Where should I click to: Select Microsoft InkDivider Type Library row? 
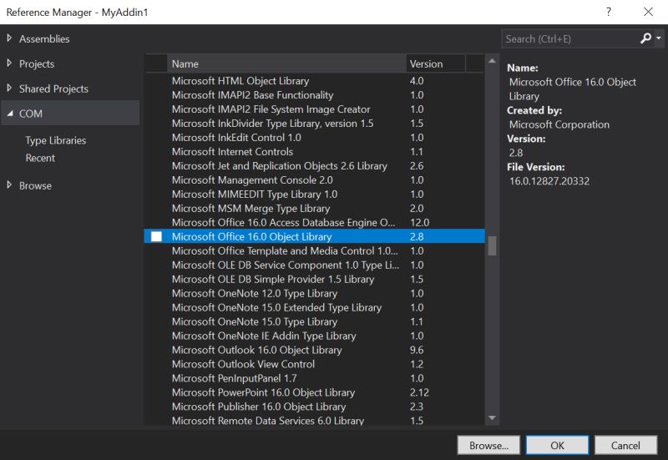315,123
